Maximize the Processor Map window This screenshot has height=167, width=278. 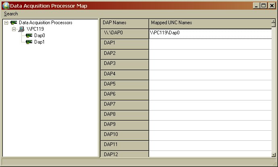click(x=264, y=5)
